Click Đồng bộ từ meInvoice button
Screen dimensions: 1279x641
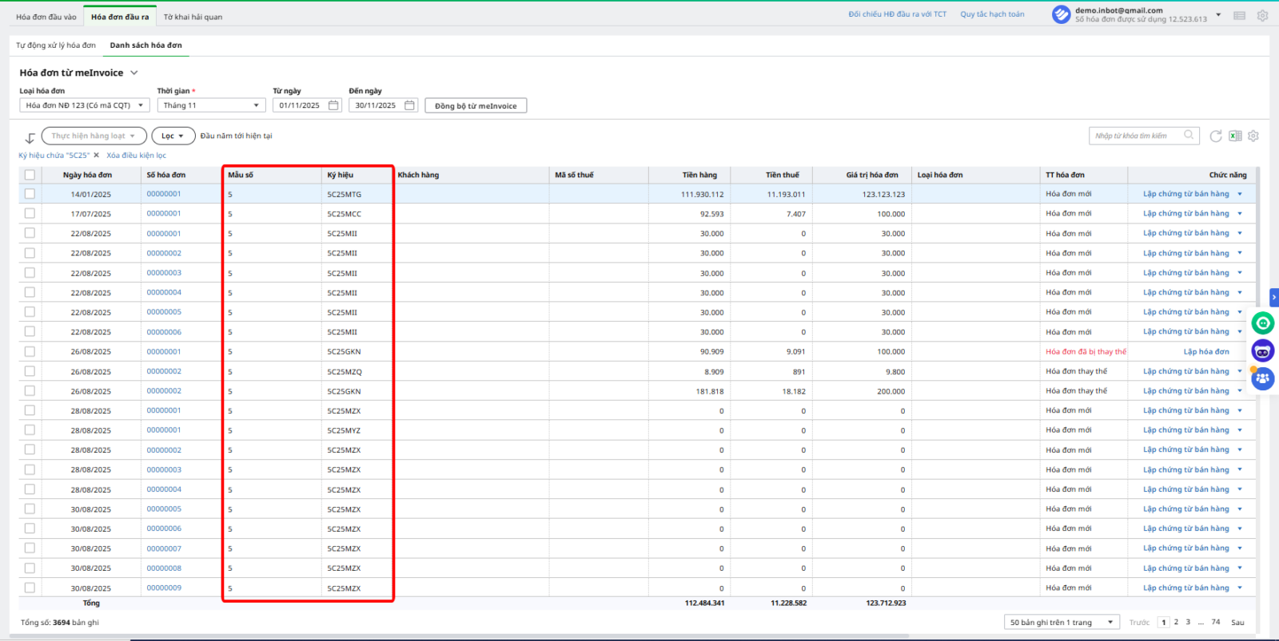pyautogui.click(x=476, y=106)
